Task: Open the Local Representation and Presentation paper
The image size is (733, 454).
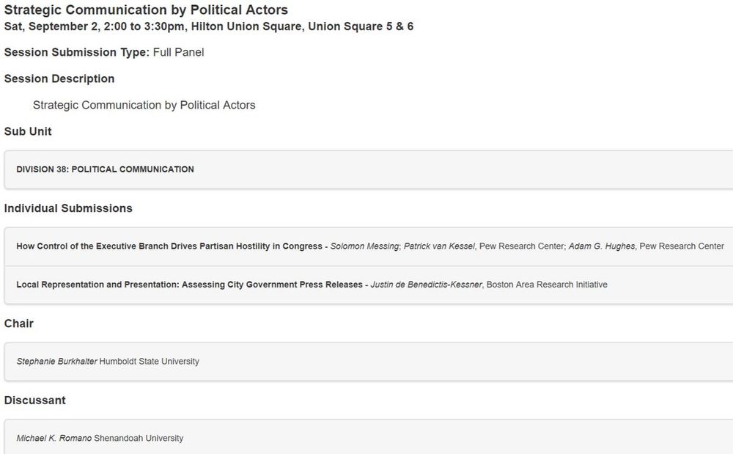Action: 189,285
